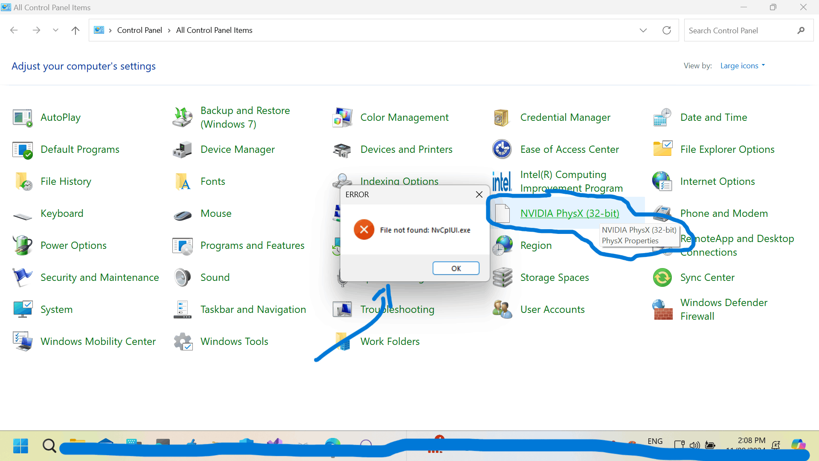Viewport: 819px width, 461px height.
Task: Open the Device Manager icon
Action: pos(183,150)
